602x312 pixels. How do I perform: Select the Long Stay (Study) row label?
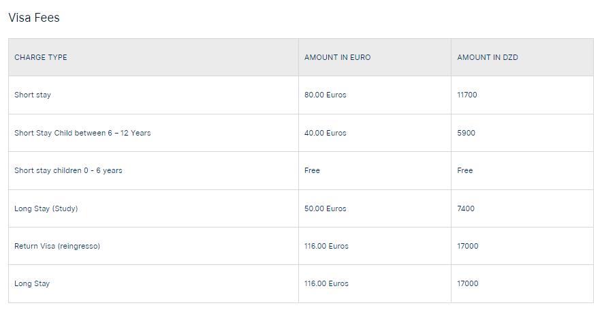coord(46,208)
